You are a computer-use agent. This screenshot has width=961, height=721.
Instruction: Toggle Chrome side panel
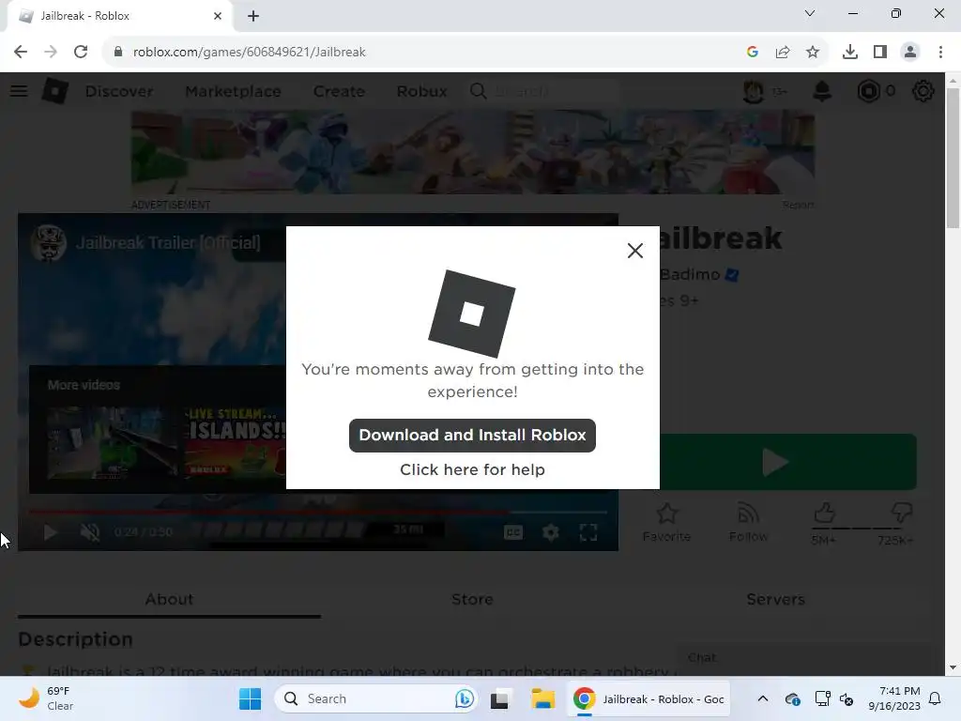pos(880,52)
